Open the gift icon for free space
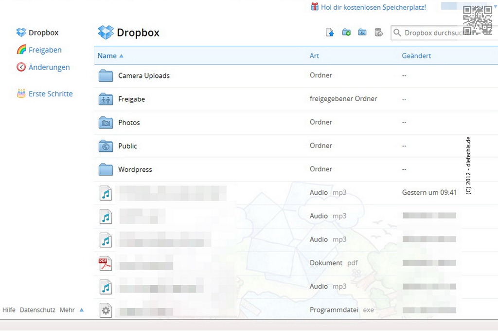The image size is (498, 331). 315,7
